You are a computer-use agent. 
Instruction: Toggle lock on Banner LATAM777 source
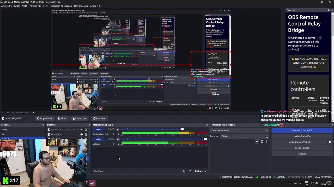[86, 130]
